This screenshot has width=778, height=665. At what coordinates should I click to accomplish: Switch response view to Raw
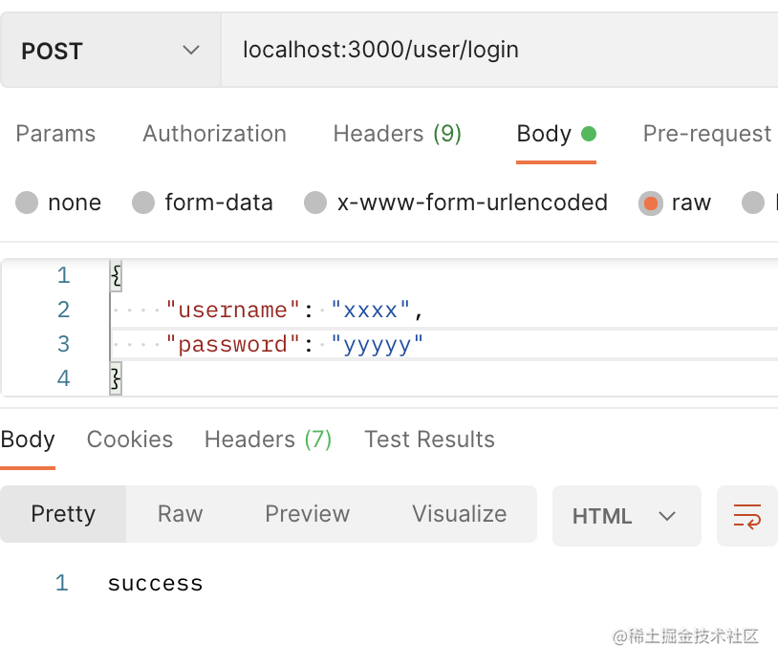(180, 514)
